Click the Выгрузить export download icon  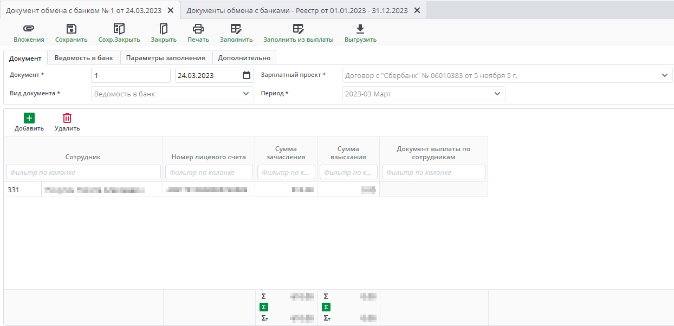coord(360,29)
